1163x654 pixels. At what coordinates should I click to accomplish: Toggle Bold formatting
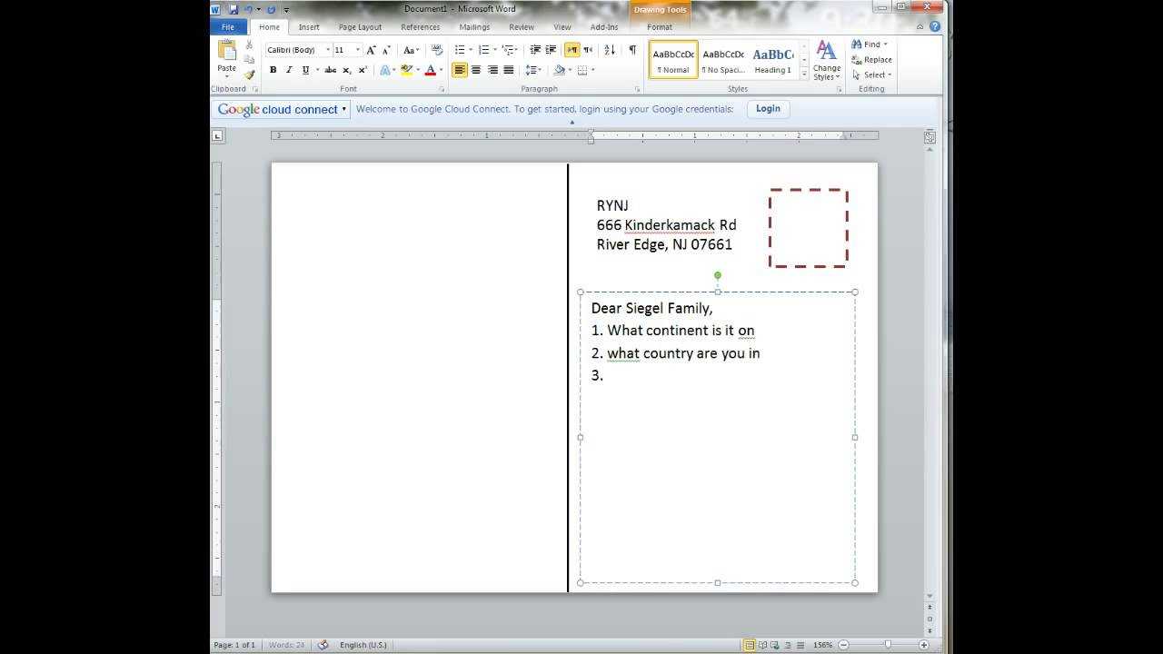click(x=273, y=70)
